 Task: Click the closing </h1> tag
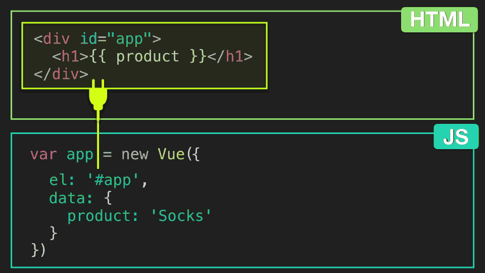230,57
